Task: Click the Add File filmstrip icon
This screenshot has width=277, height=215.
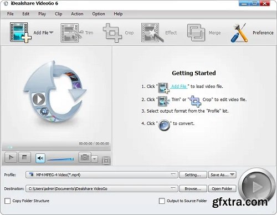Action: tap(20, 33)
